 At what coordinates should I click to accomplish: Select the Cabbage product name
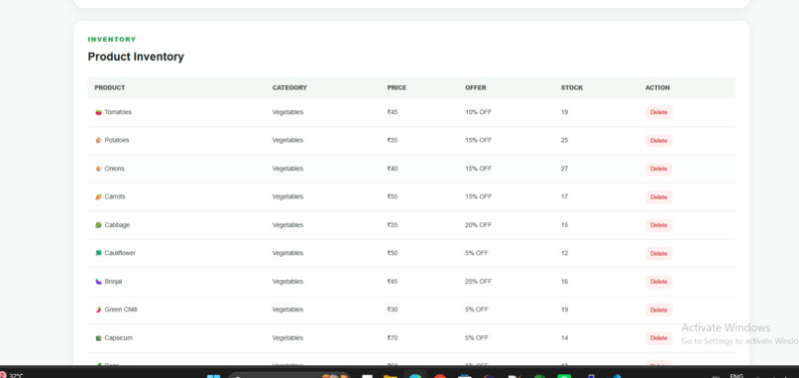point(117,225)
